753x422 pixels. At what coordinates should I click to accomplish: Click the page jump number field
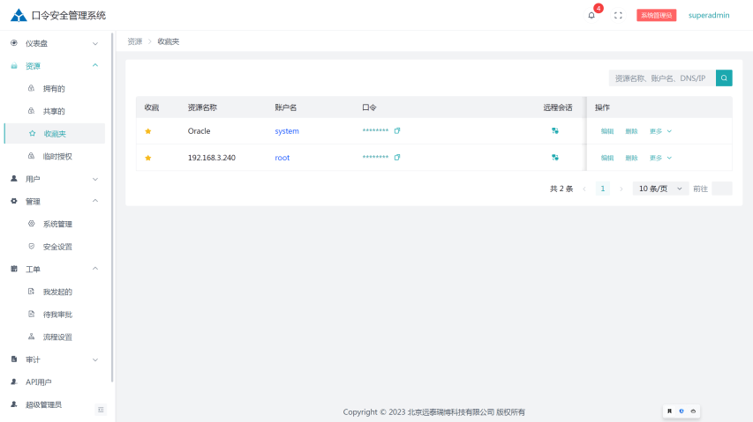(x=721, y=189)
